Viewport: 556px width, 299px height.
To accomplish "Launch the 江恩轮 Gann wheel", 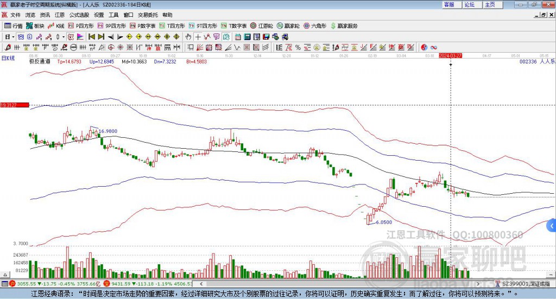I will tap(262, 26).
